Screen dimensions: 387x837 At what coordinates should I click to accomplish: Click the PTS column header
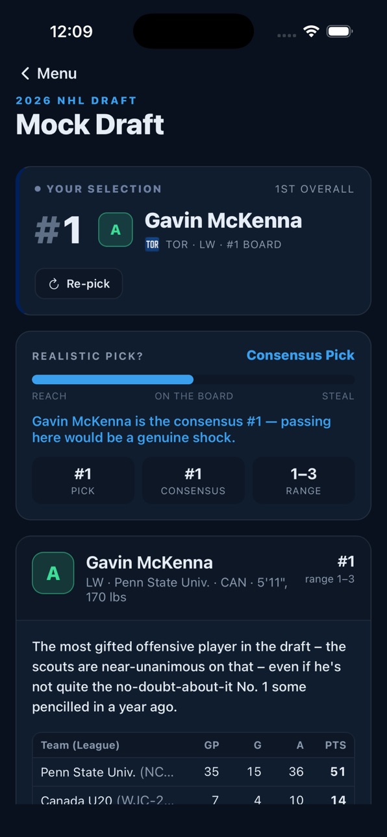pyautogui.click(x=336, y=746)
